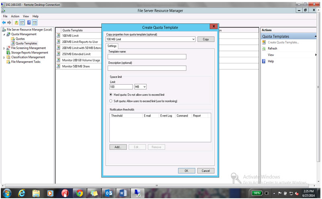
Task: Click the Add... button
Action: (x=118, y=147)
